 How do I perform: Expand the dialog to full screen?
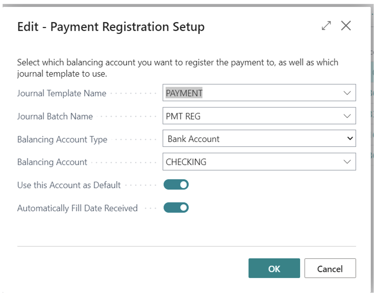coord(326,26)
